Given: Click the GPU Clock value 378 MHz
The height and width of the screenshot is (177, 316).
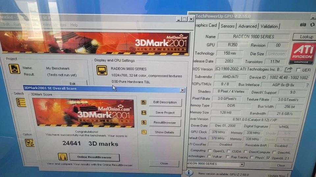Looking at the screenshot, I should 218,132.
